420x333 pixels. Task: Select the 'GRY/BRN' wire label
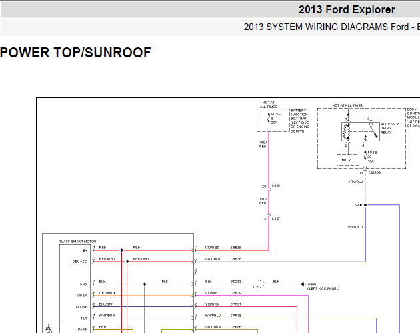tap(213, 327)
